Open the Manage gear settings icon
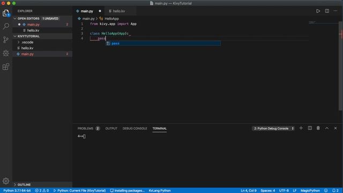The height and width of the screenshot is (193, 343). (6, 181)
